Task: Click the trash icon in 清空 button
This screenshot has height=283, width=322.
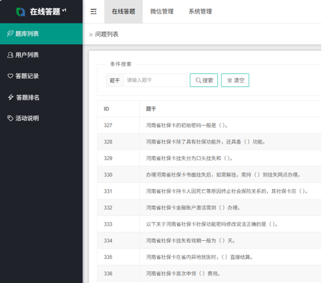Action: pos(229,80)
